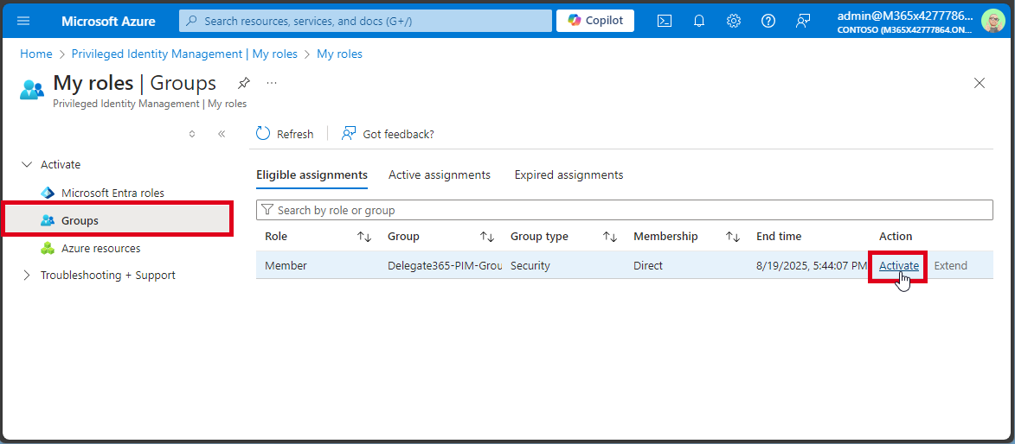The height and width of the screenshot is (444, 1015).
Task: Pin the My roles blade
Action: tap(244, 83)
